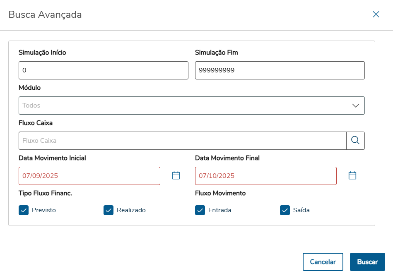Click the Data Movimento Final date field
This screenshot has width=393, height=276.
[266, 176]
